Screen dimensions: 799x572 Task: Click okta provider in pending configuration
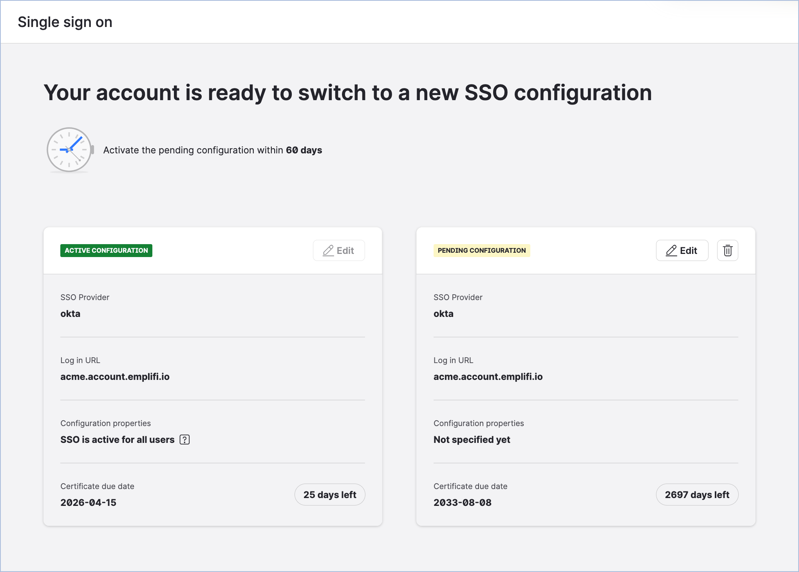click(x=443, y=314)
